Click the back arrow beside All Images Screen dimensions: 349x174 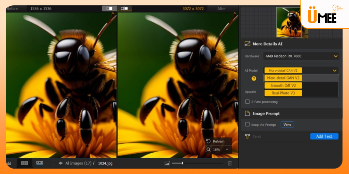[60, 163]
